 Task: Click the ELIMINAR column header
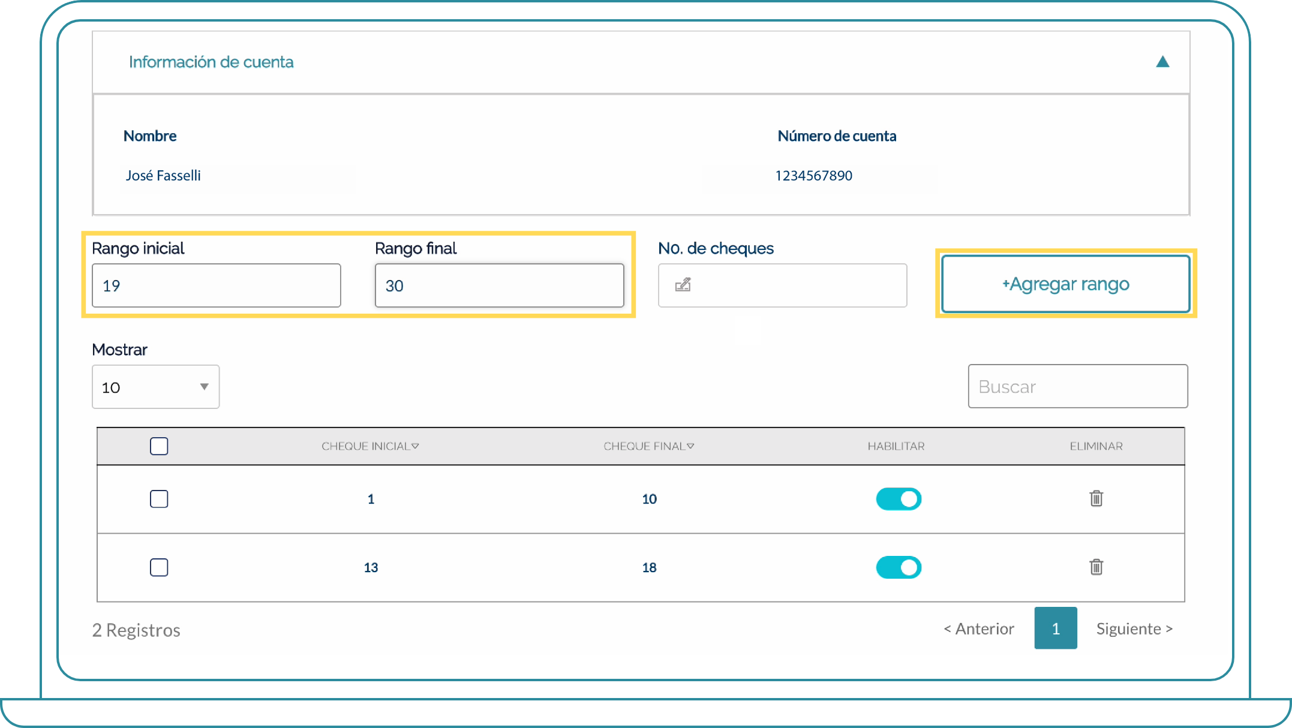(x=1096, y=446)
